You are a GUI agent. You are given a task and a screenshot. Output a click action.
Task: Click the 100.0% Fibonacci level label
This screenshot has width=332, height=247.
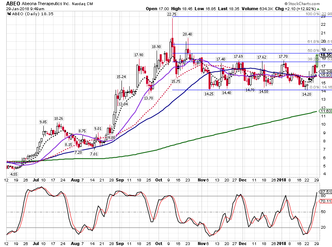pyautogui.click(x=319, y=14)
